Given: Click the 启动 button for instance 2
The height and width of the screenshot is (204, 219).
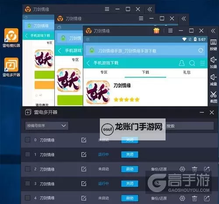Looking at the screenshot, I should point(130,169).
